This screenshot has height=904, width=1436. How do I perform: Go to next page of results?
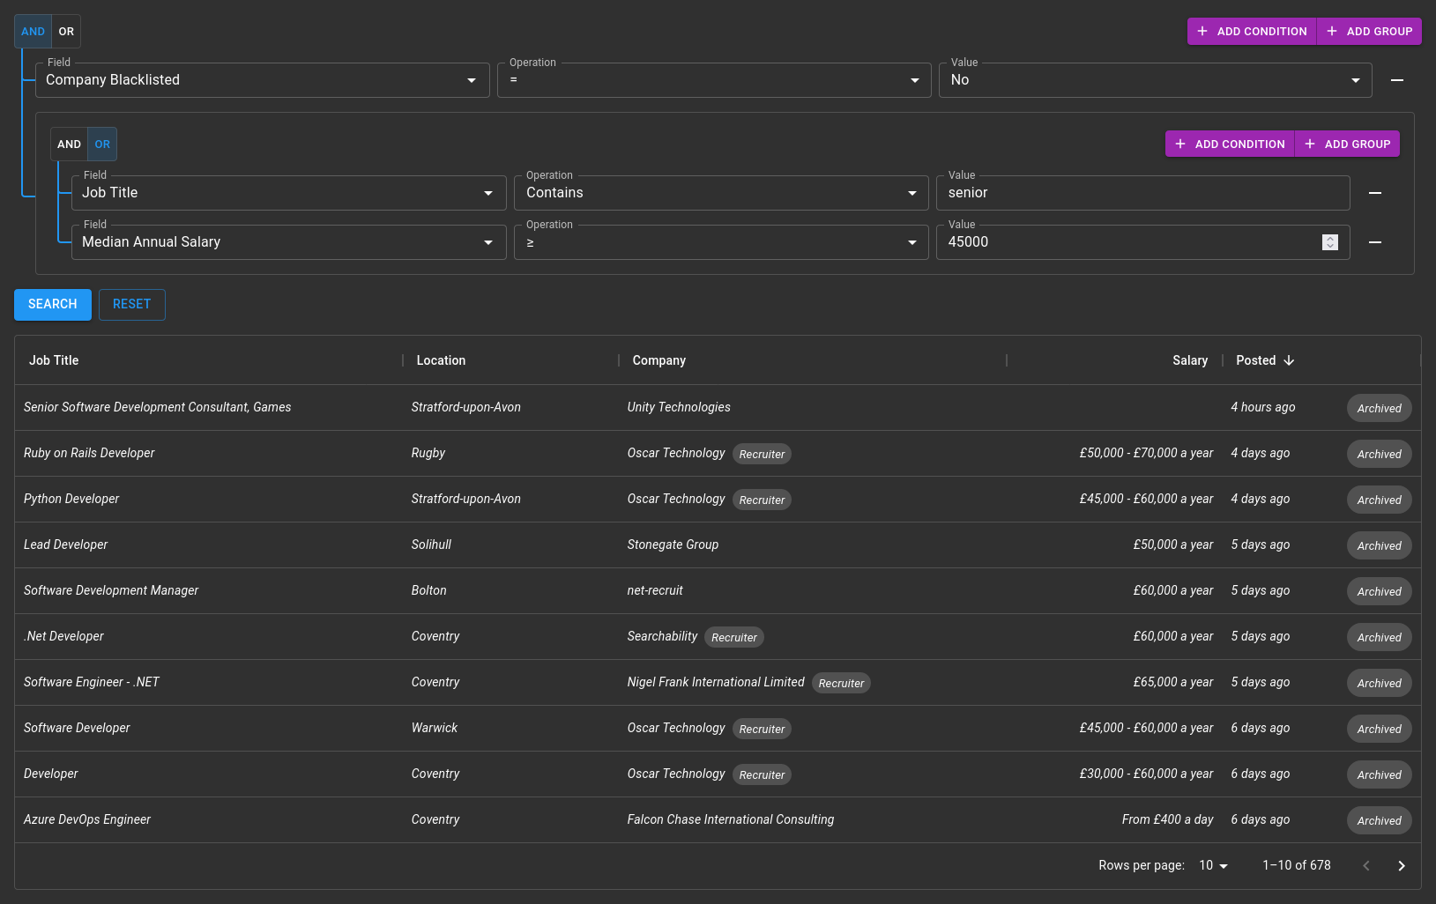click(1401, 866)
